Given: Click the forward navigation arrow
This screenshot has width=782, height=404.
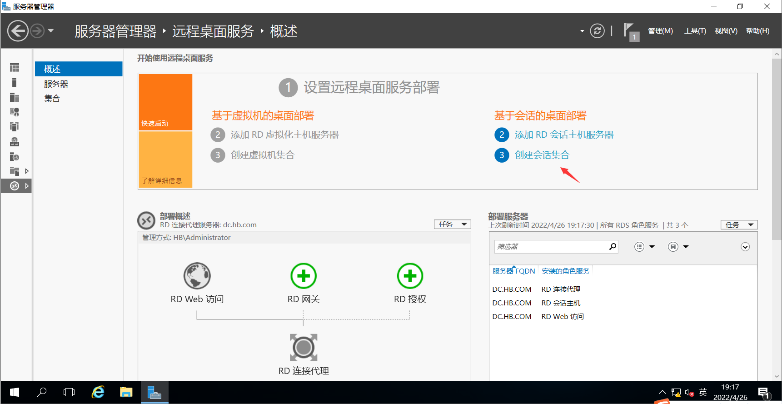Looking at the screenshot, I should 37,31.
